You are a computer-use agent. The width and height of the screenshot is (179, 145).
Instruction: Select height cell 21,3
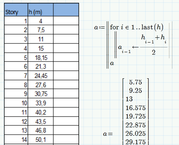(x=41, y=66)
